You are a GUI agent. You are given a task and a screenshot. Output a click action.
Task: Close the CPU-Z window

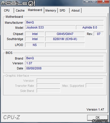(x=103, y=1)
